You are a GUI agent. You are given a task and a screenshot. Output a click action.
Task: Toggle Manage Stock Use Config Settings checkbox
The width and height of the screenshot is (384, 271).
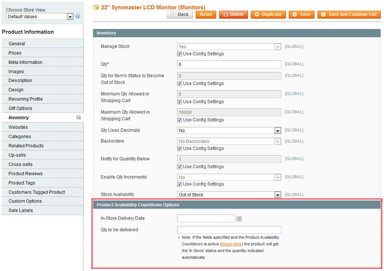click(179, 54)
